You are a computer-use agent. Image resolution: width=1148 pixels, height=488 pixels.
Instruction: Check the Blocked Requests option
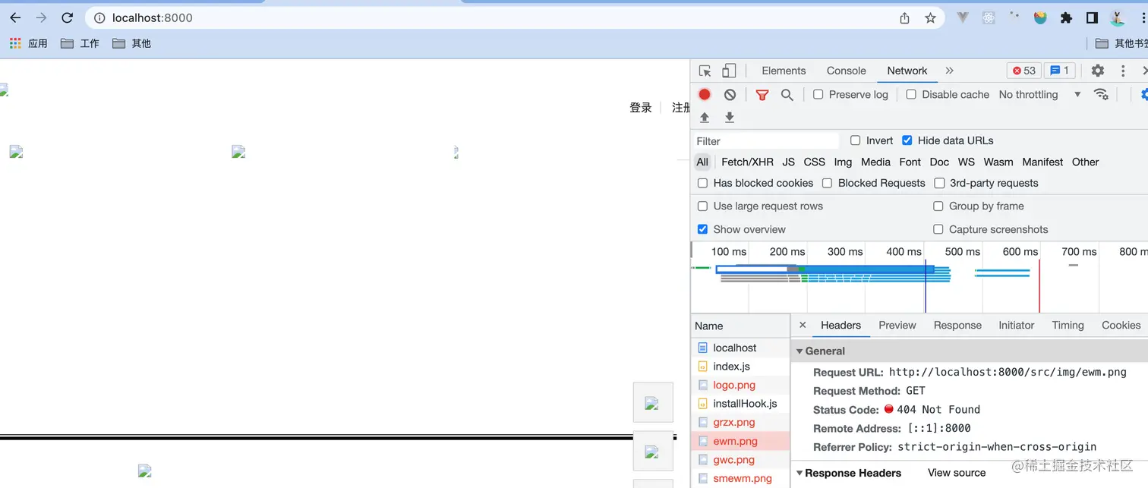(x=828, y=183)
